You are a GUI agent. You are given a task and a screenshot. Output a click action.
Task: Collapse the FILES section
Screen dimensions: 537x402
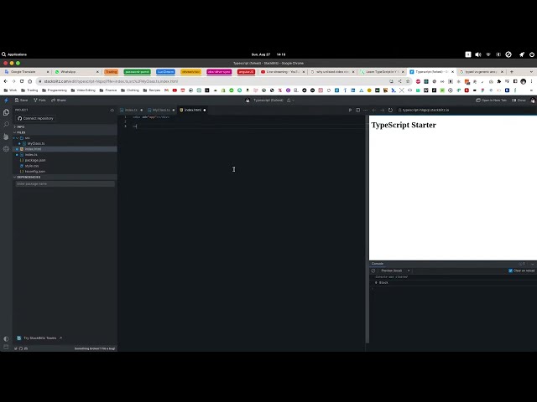19,132
